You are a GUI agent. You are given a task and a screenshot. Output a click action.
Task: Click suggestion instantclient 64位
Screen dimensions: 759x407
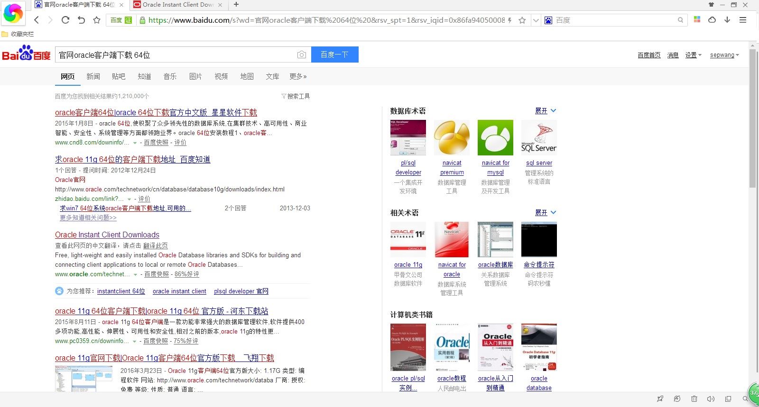[x=121, y=291]
